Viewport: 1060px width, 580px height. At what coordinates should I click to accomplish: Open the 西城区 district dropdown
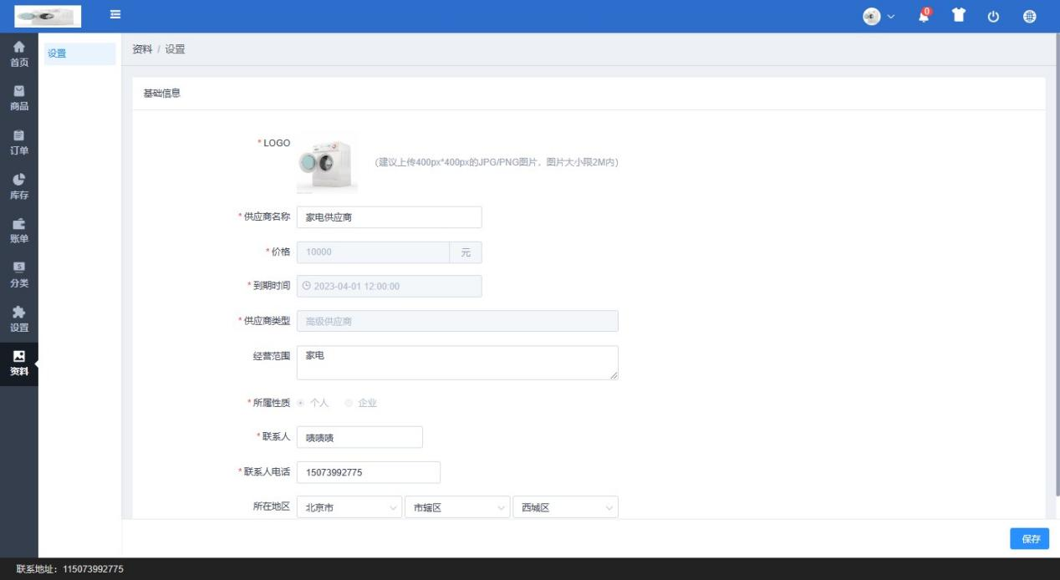[x=566, y=507]
